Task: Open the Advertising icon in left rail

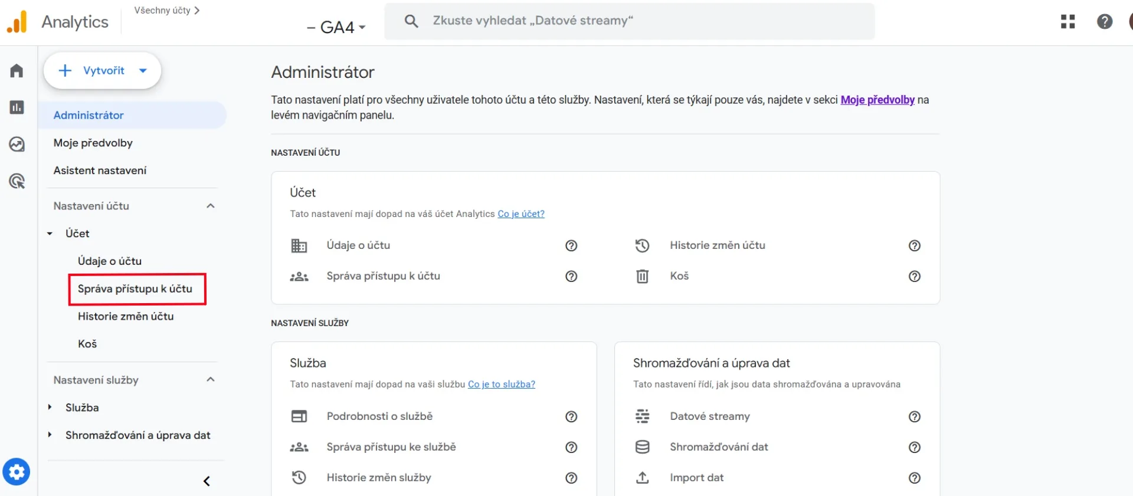Action: coord(17,181)
